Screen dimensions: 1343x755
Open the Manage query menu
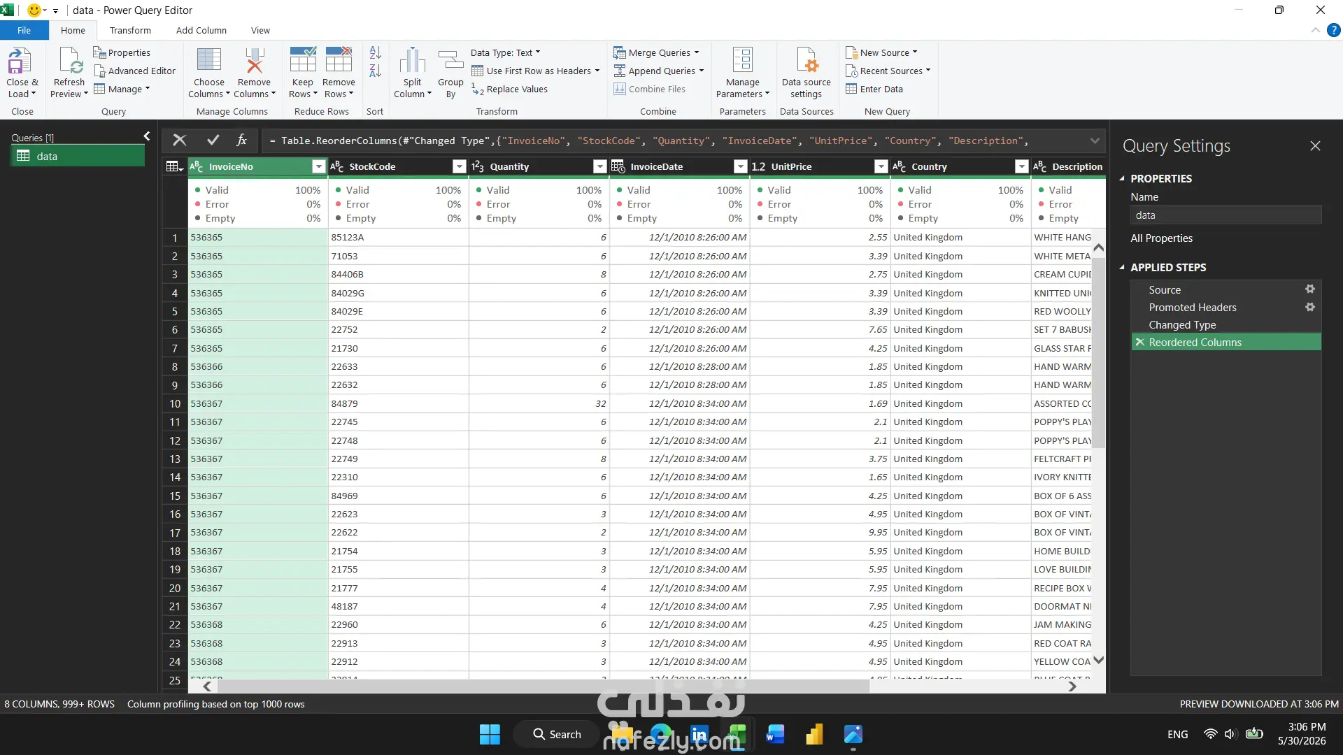click(x=122, y=89)
